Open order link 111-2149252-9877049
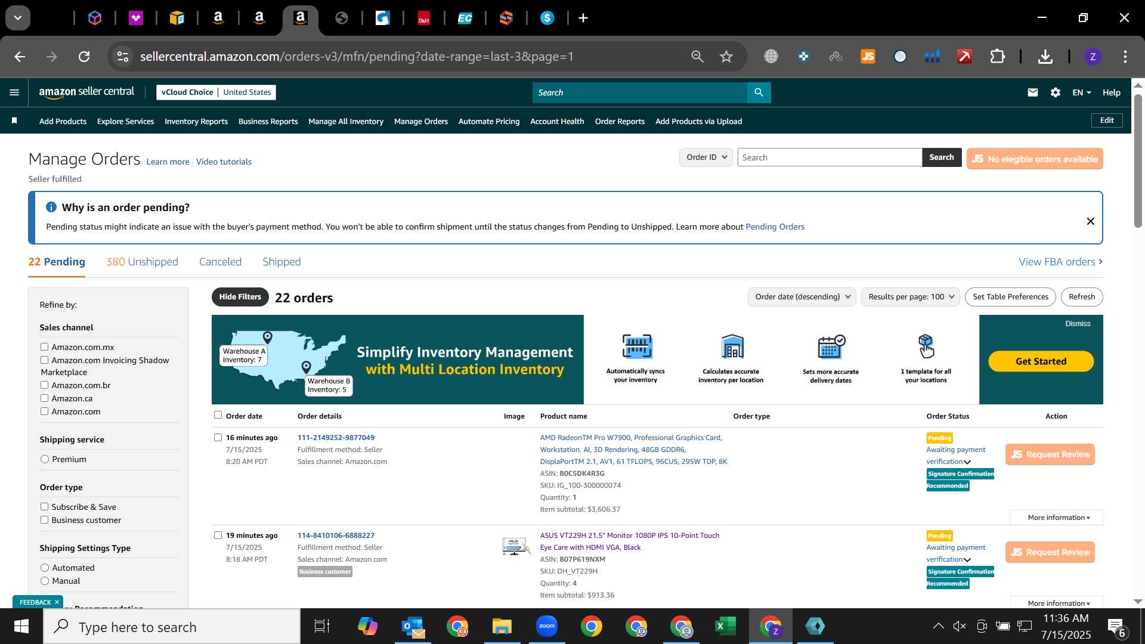 (x=336, y=437)
